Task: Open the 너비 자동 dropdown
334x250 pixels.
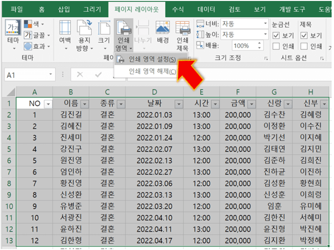Action: point(265,23)
